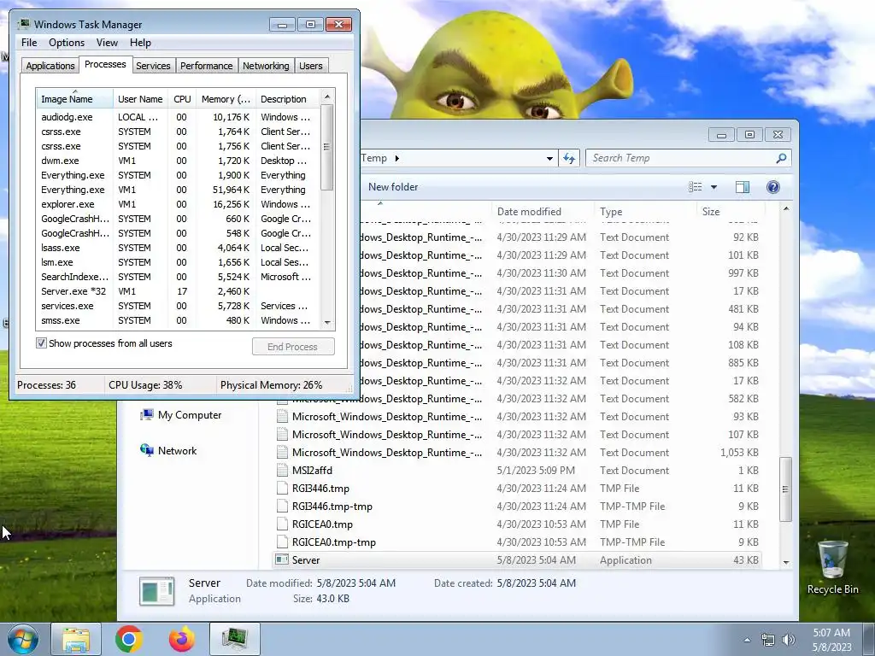Open Windows Explorer from the taskbar

coord(76,639)
